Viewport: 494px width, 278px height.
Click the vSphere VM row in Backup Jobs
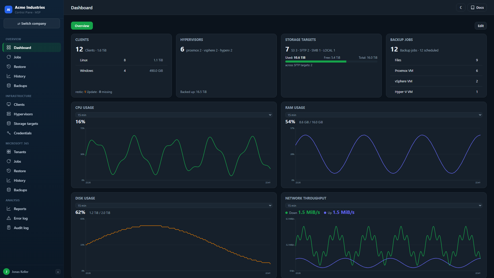pos(436,81)
